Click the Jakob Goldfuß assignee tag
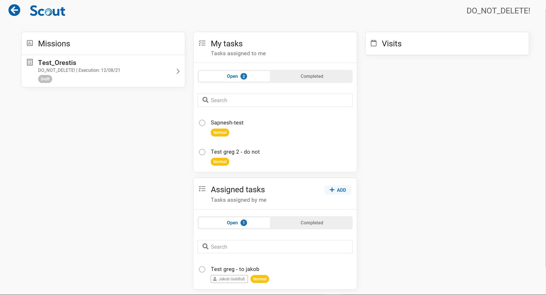Screen dimensions: 546x295 pos(229,279)
